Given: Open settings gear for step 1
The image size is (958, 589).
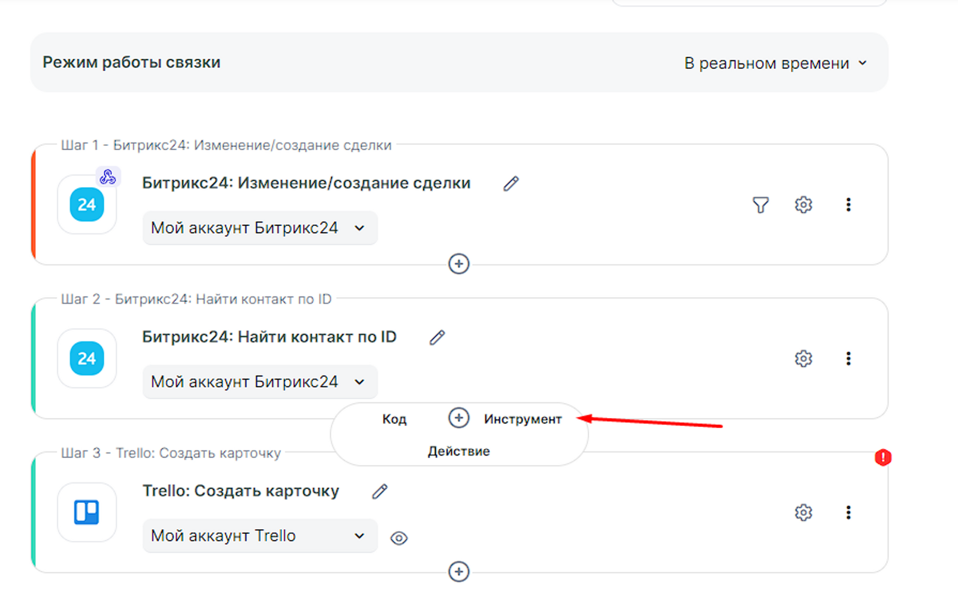Looking at the screenshot, I should click(803, 205).
